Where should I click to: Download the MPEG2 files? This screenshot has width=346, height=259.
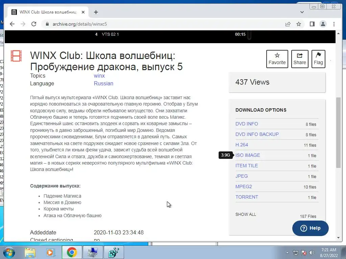244,186
